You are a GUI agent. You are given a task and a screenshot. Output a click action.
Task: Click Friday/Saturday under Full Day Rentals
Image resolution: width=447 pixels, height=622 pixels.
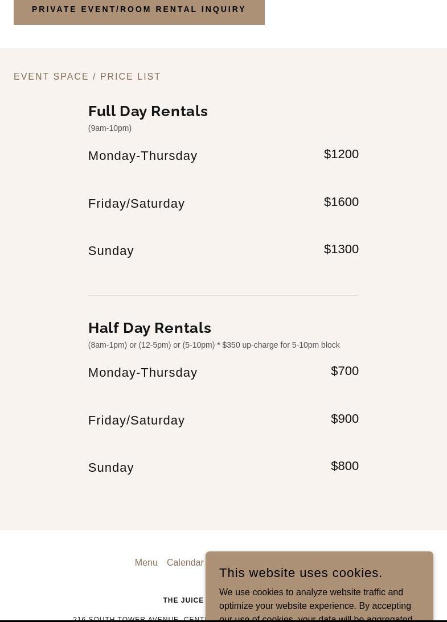136,203
